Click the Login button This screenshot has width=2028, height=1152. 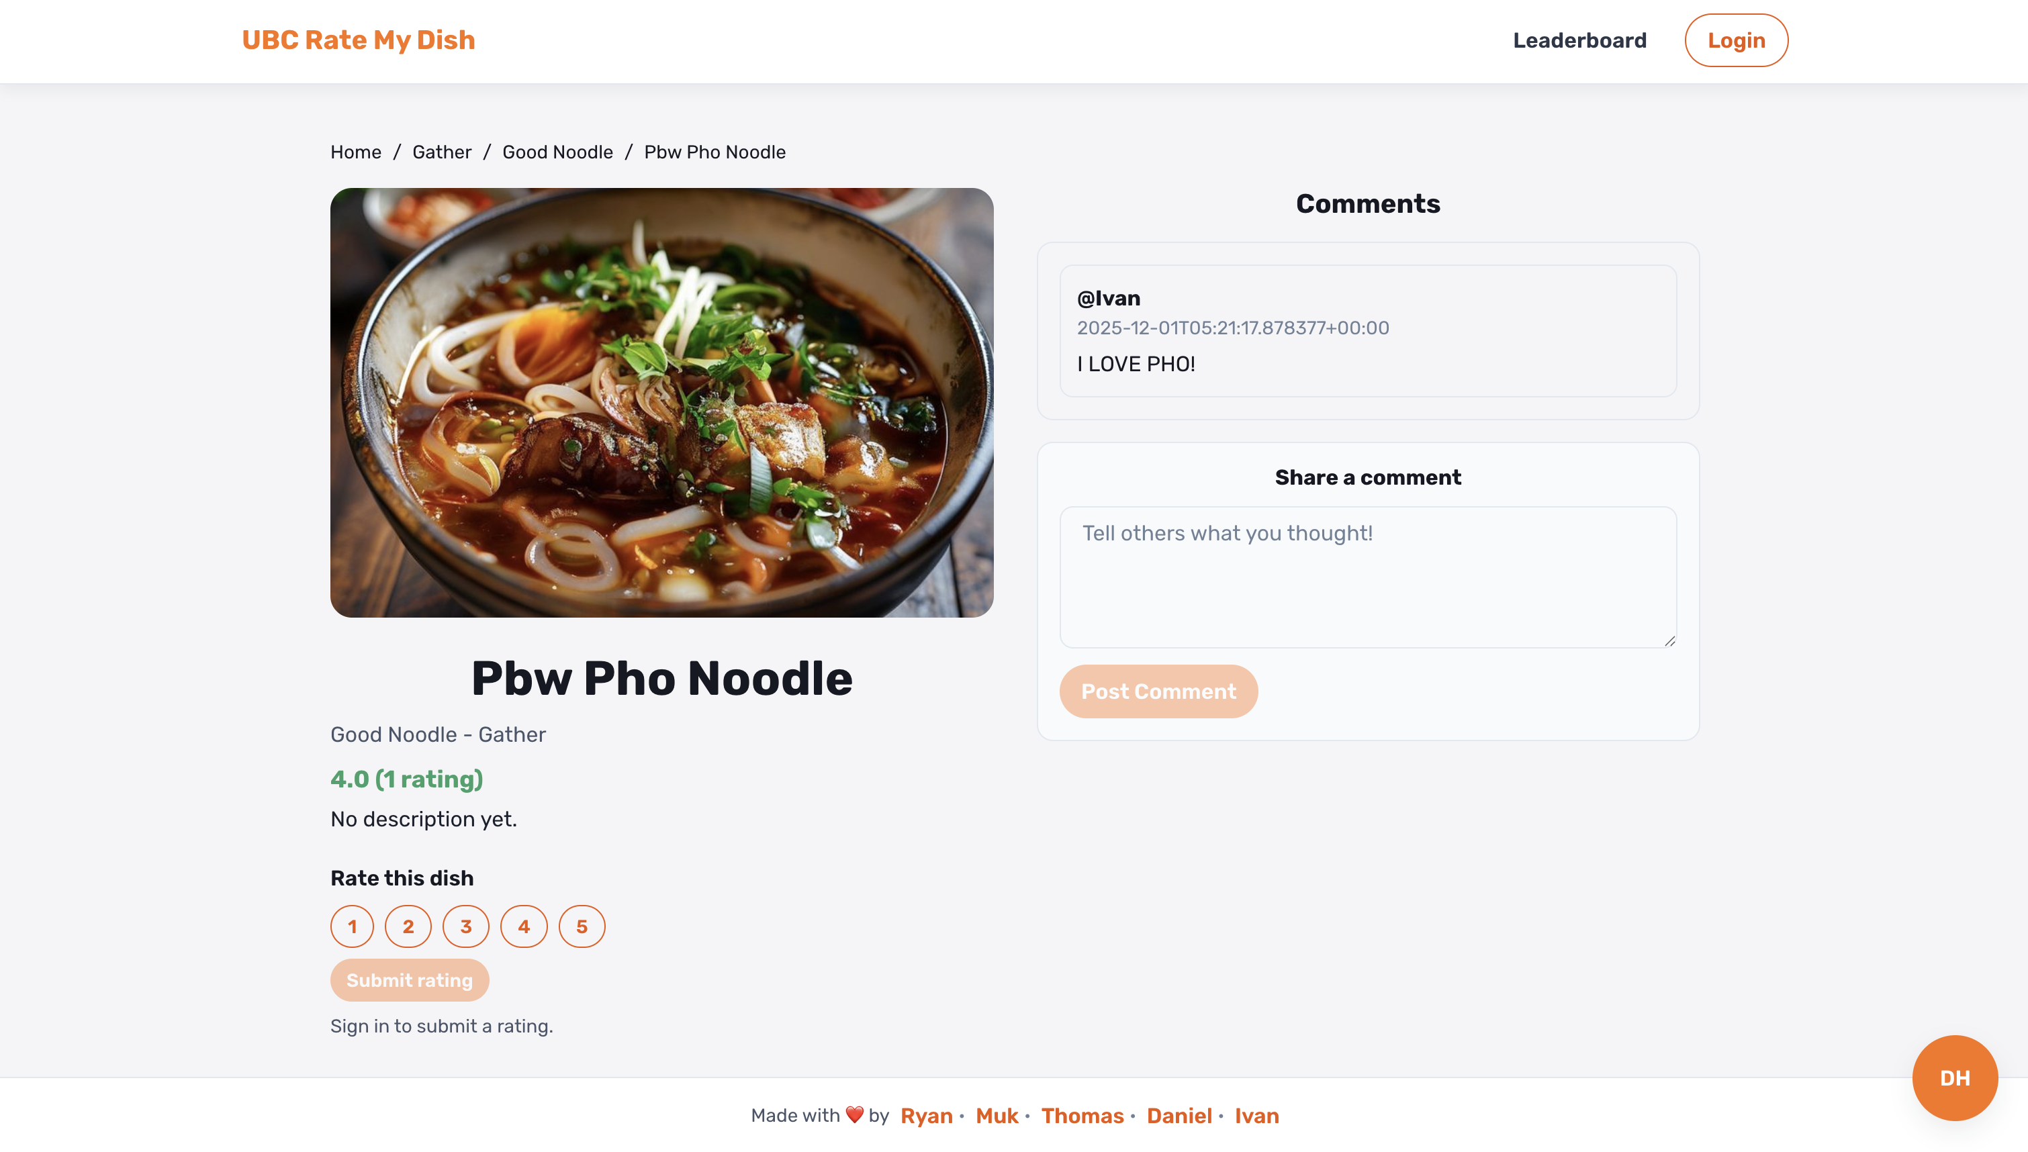(1736, 40)
